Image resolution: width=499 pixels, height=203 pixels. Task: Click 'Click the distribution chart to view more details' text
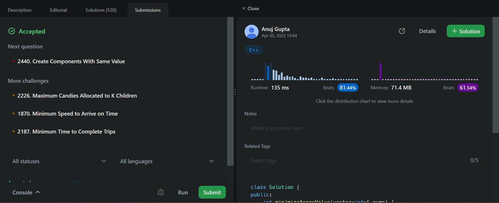364,101
